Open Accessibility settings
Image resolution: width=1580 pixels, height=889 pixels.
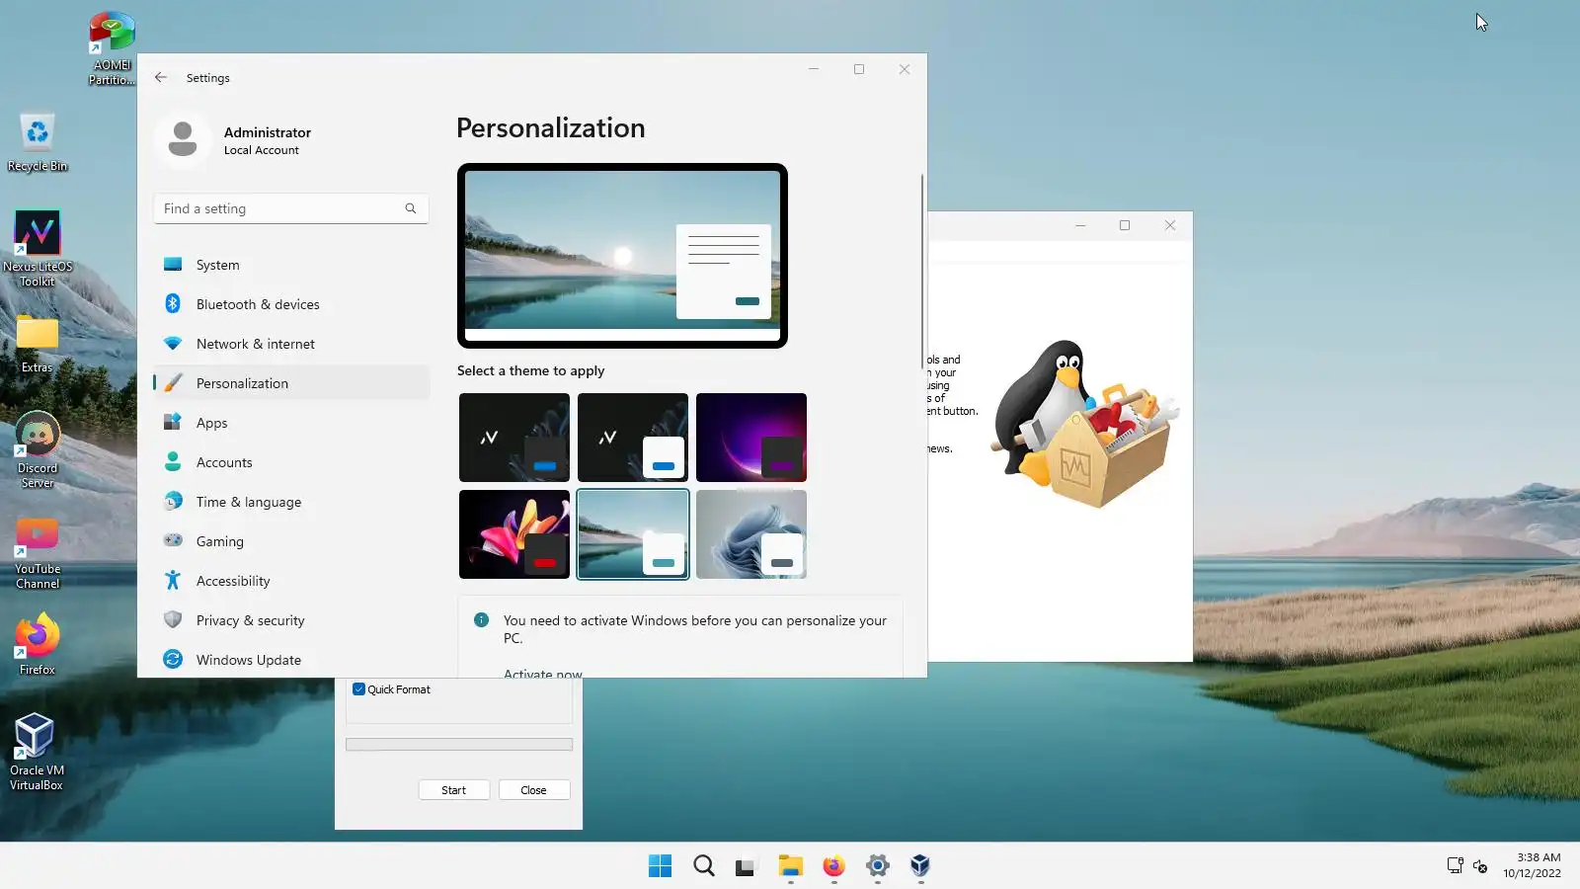[x=291, y=581]
